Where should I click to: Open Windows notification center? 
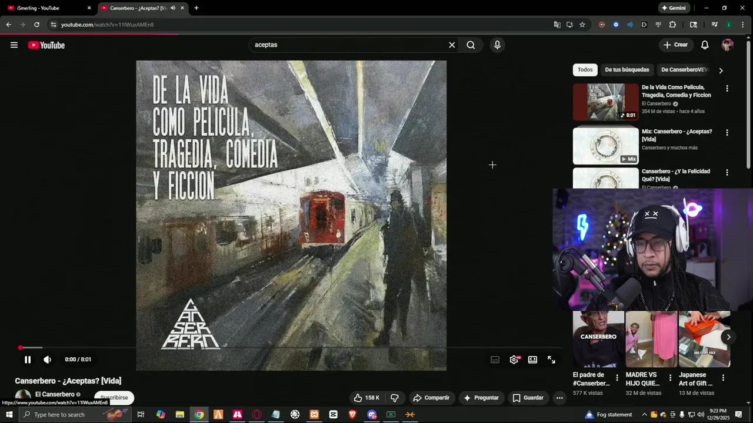(x=738, y=415)
